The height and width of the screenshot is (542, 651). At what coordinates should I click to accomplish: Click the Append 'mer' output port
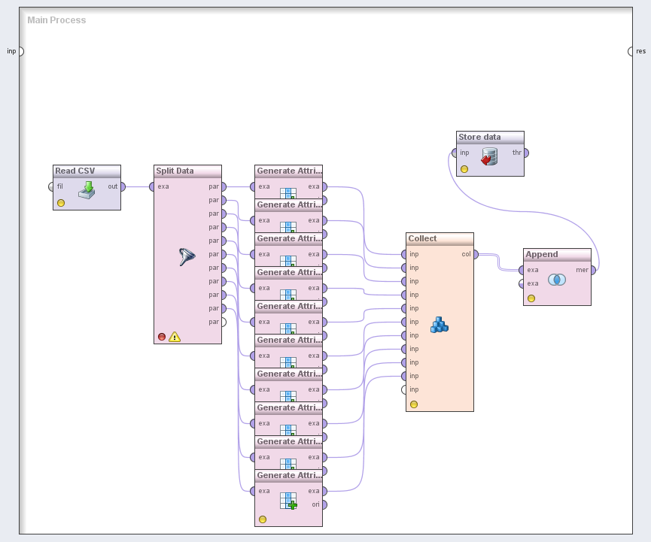coord(594,270)
